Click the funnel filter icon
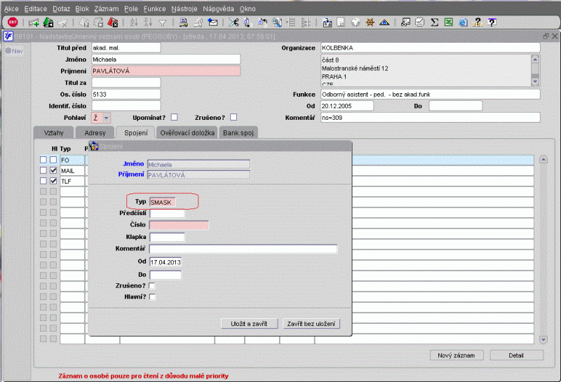The width and height of the screenshot is (561, 382). 163,23
